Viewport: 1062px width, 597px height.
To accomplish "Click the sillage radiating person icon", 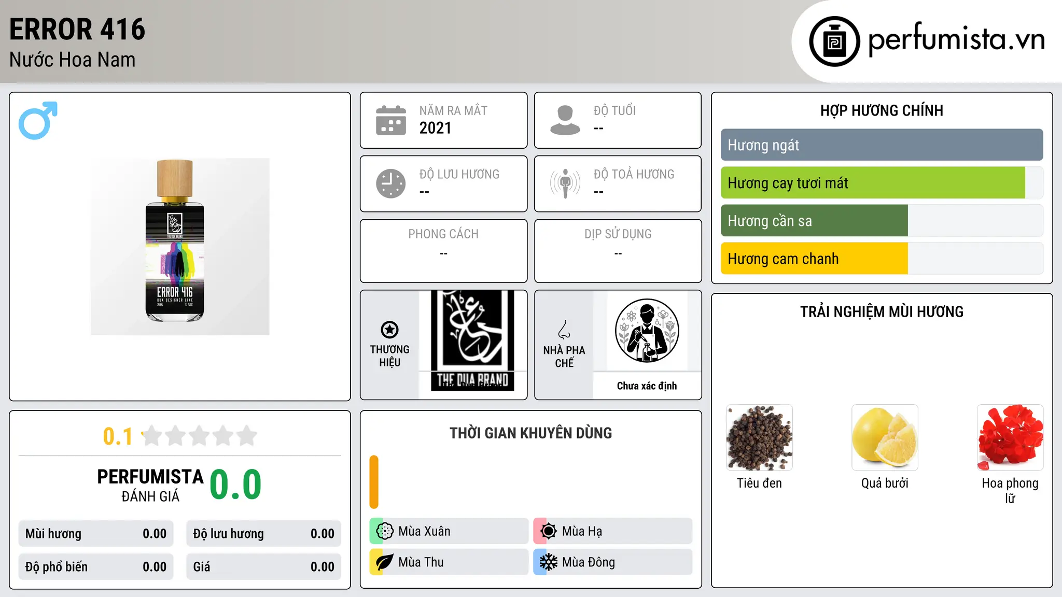I will tap(565, 183).
